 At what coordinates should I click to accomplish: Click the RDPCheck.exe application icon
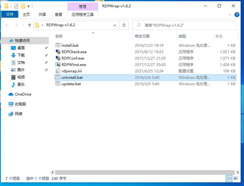[58, 52]
